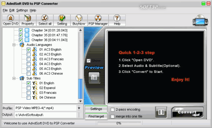Click the Chapter 34 page icon

pos(27,30)
